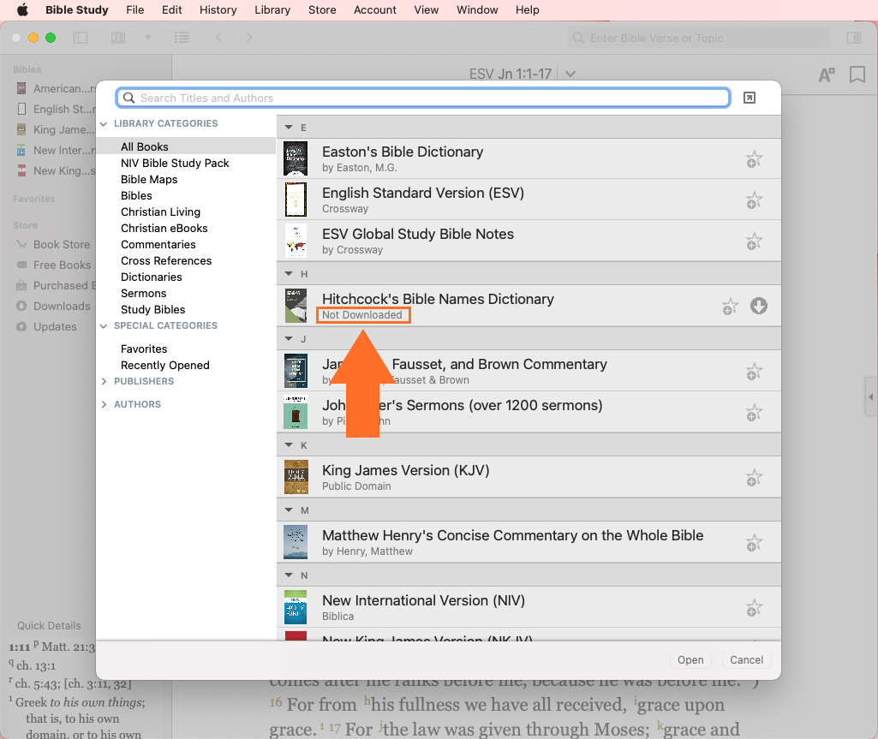Open the Library menu in the menu bar
The height and width of the screenshot is (739, 878).
click(x=272, y=10)
